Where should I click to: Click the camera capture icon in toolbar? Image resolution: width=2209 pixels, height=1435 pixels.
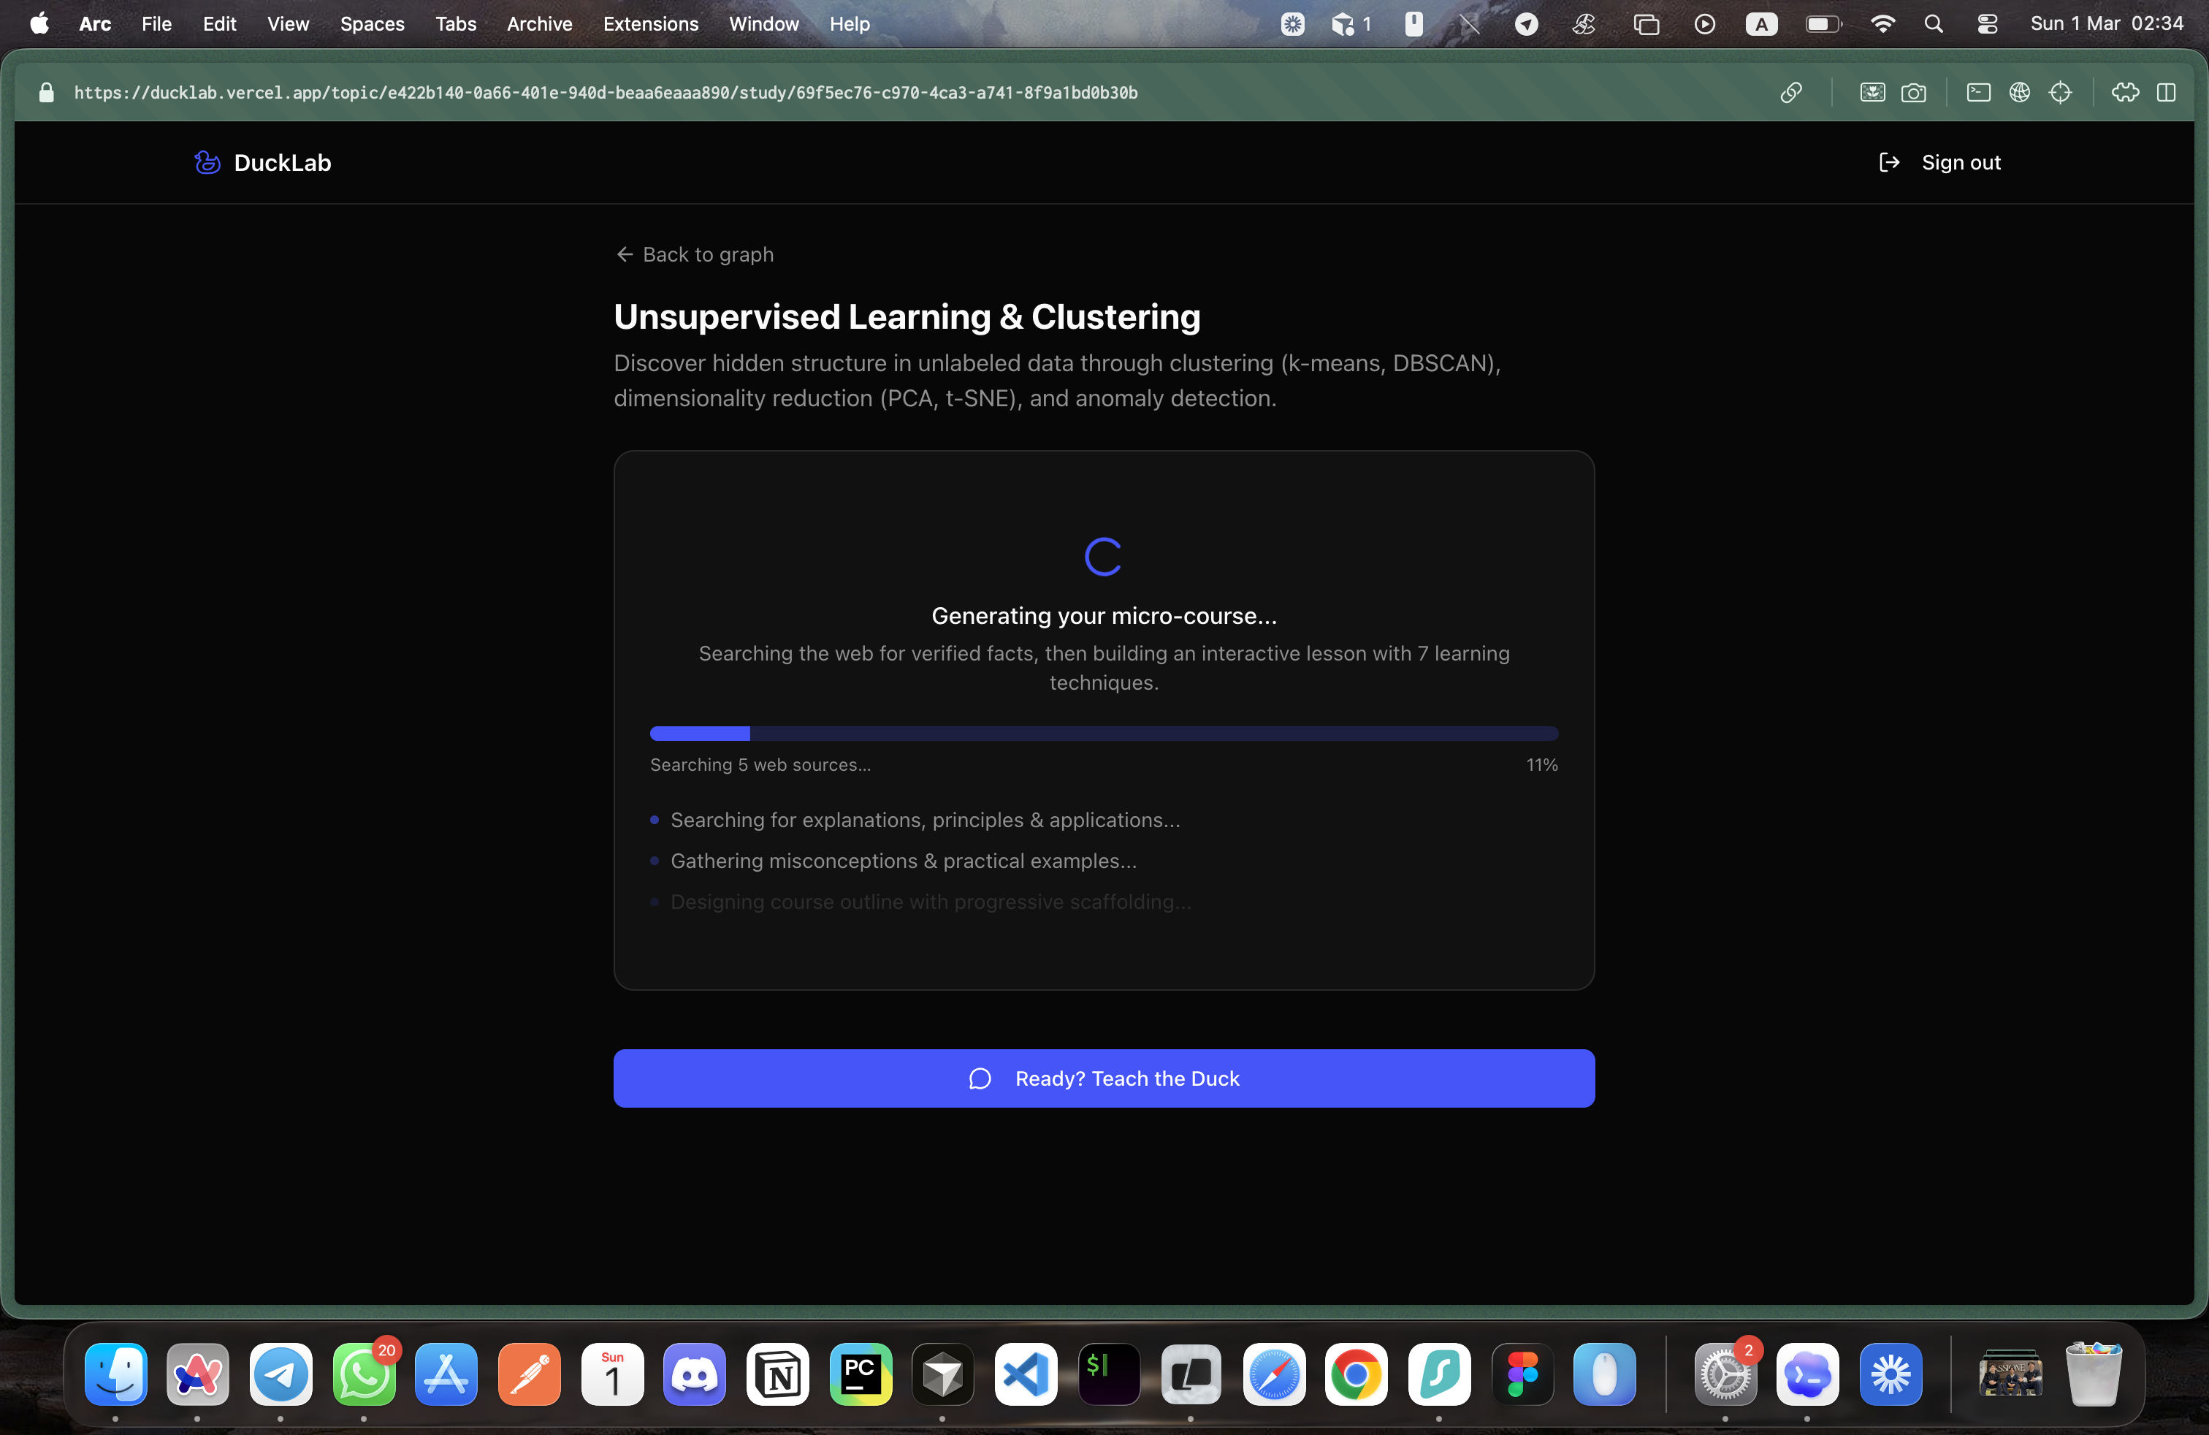coord(1913,92)
